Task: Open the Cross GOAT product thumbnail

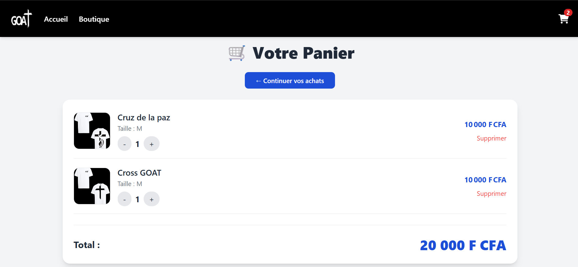Action: (x=92, y=186)
